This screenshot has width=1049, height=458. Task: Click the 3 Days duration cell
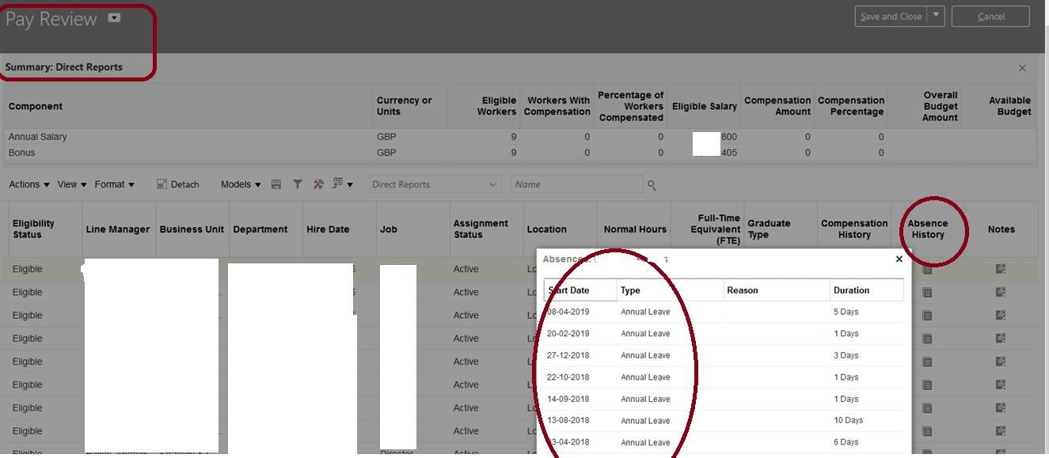point(846,355)
